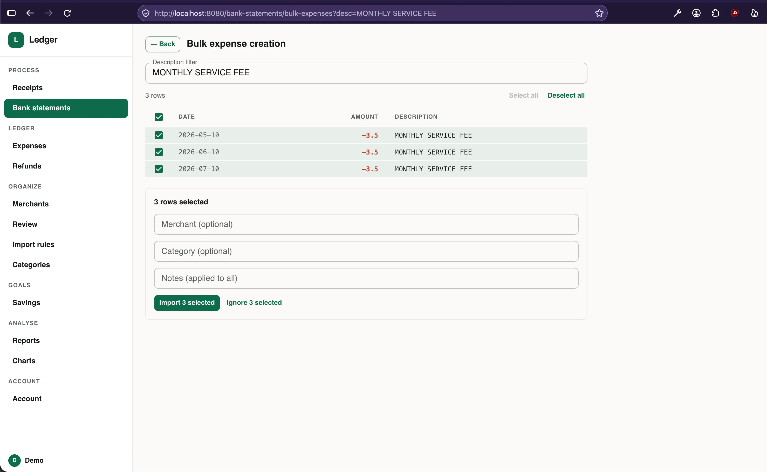Open Refunds in the sidebar
This screenshot has height=472, width=767.
(x=66, y=166)
